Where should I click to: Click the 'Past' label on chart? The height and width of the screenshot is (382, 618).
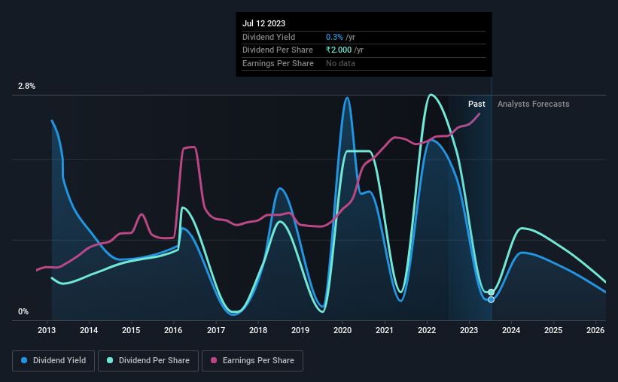tap(476, 104)
